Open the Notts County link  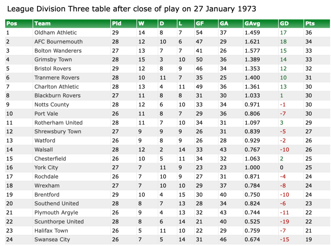pos(52,105)
